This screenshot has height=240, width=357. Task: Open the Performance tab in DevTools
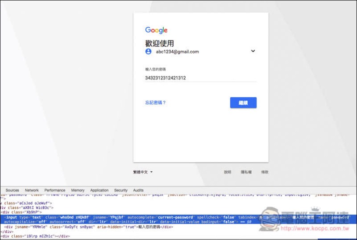(54, 190)
